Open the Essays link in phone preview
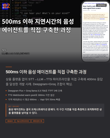 tap(99, 3)
